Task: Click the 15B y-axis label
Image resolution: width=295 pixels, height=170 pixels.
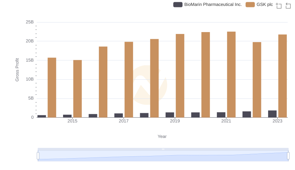Action: point(30,60)
